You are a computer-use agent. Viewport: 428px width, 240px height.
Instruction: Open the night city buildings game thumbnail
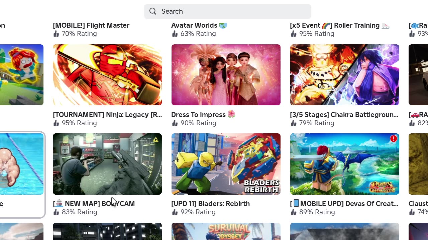coord(107,231)
